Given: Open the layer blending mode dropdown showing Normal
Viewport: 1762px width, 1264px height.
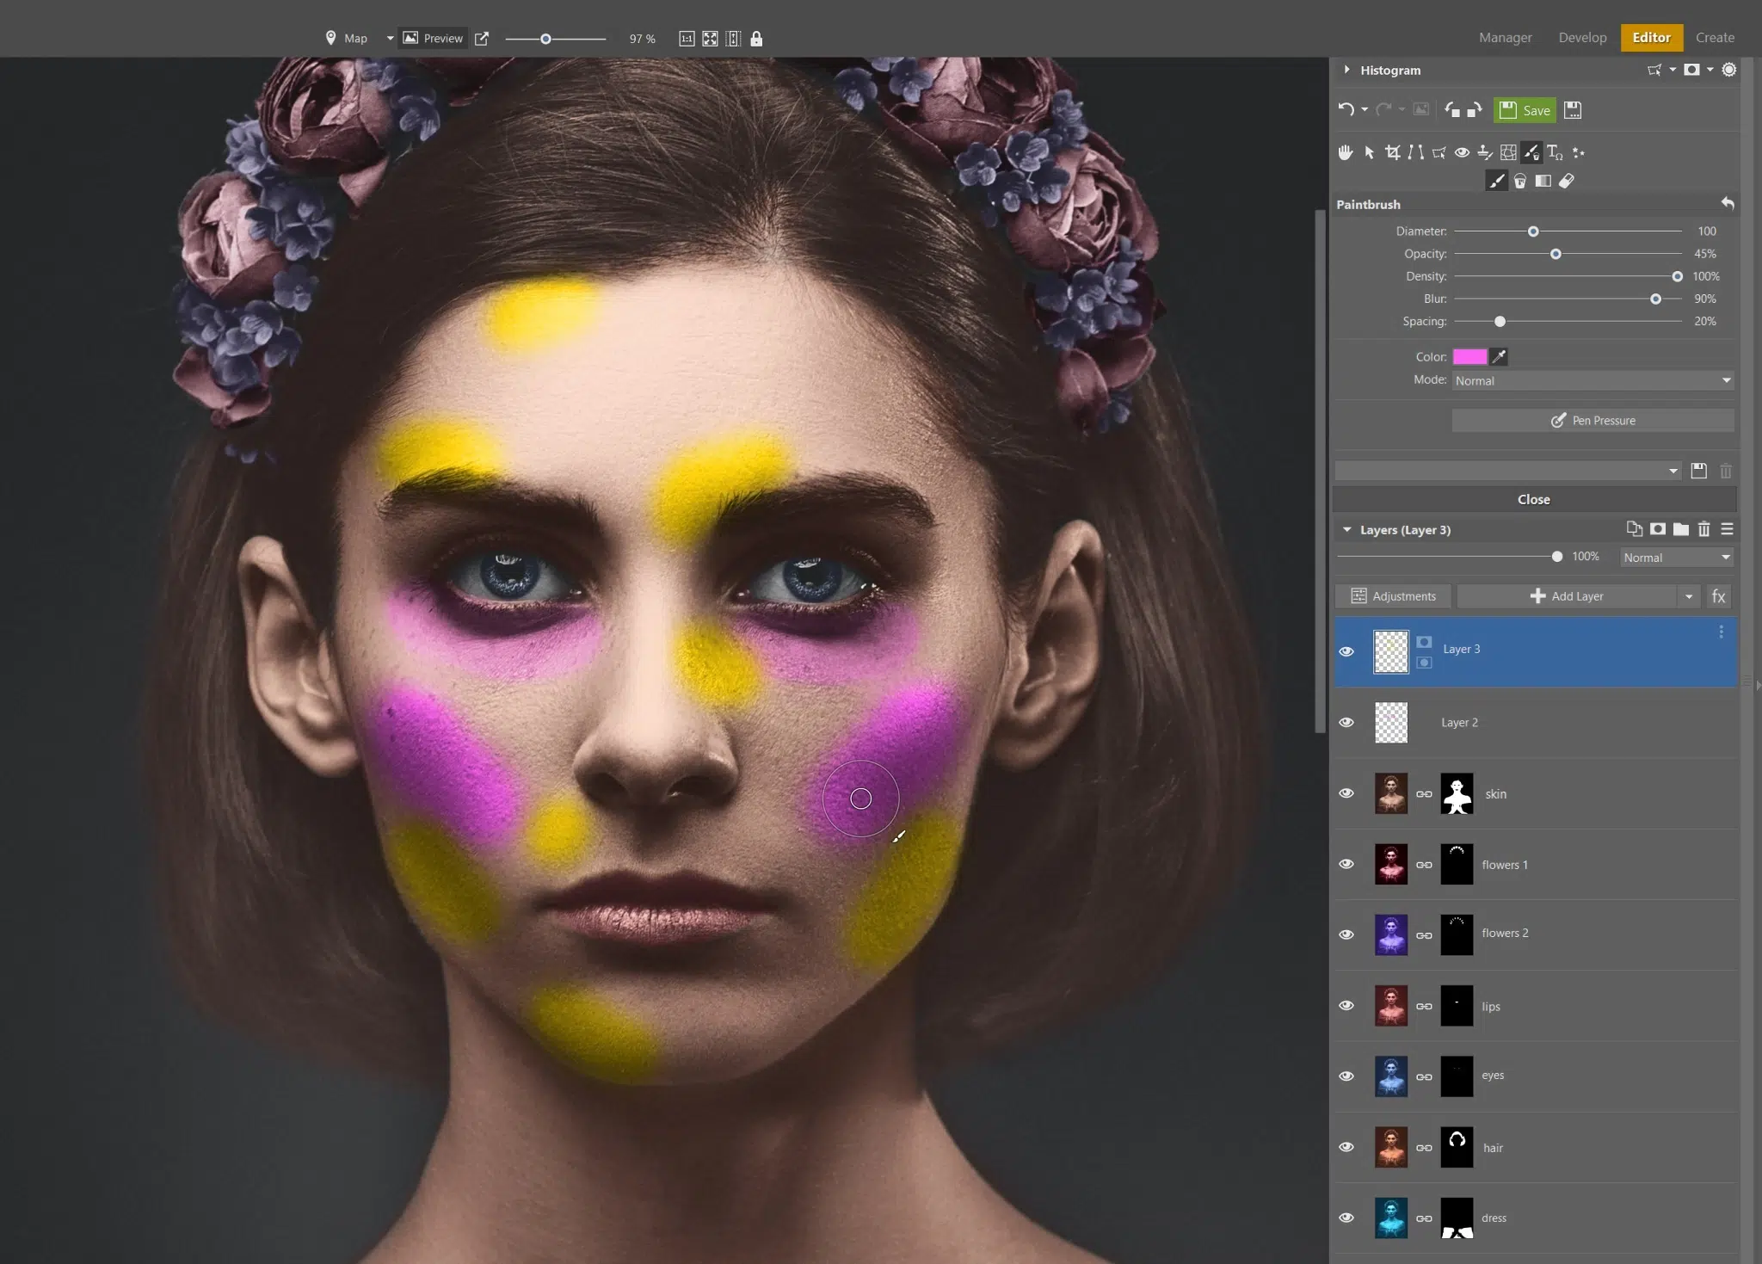Looking at the screenshot, I should click(x=1674, y=557).
